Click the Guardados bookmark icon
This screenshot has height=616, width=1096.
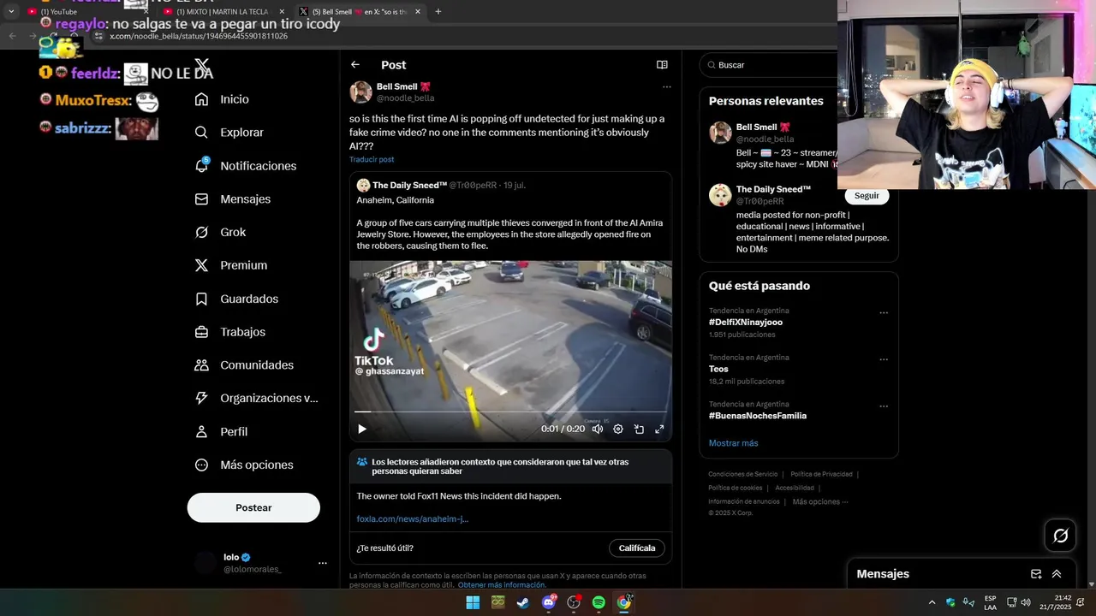[x=201, y=299]
